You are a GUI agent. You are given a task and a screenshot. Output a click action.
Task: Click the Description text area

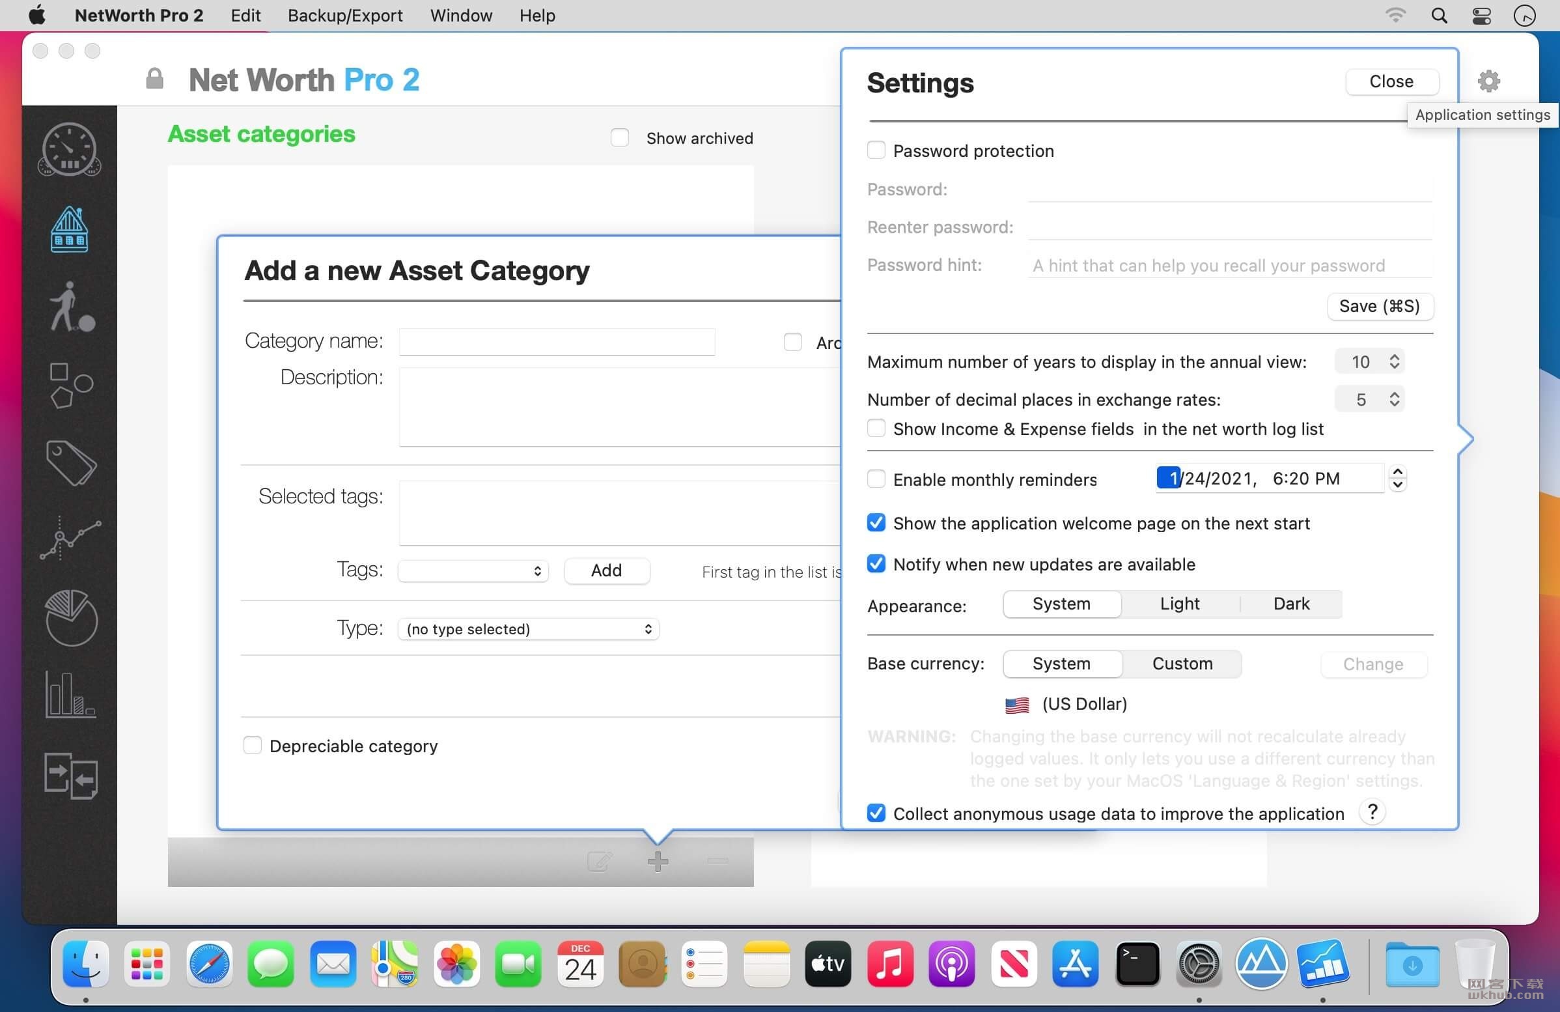[619, 406]
